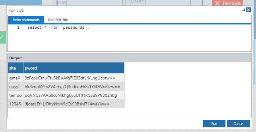Select the password value starting hkRvuok
The image size is (256, 132).
point(74,87)
